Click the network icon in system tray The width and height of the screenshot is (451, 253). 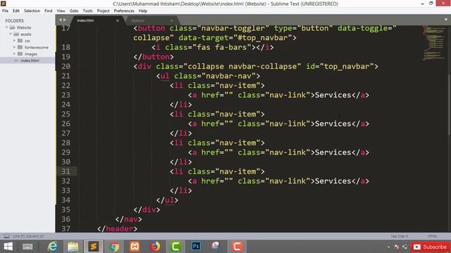405,247
